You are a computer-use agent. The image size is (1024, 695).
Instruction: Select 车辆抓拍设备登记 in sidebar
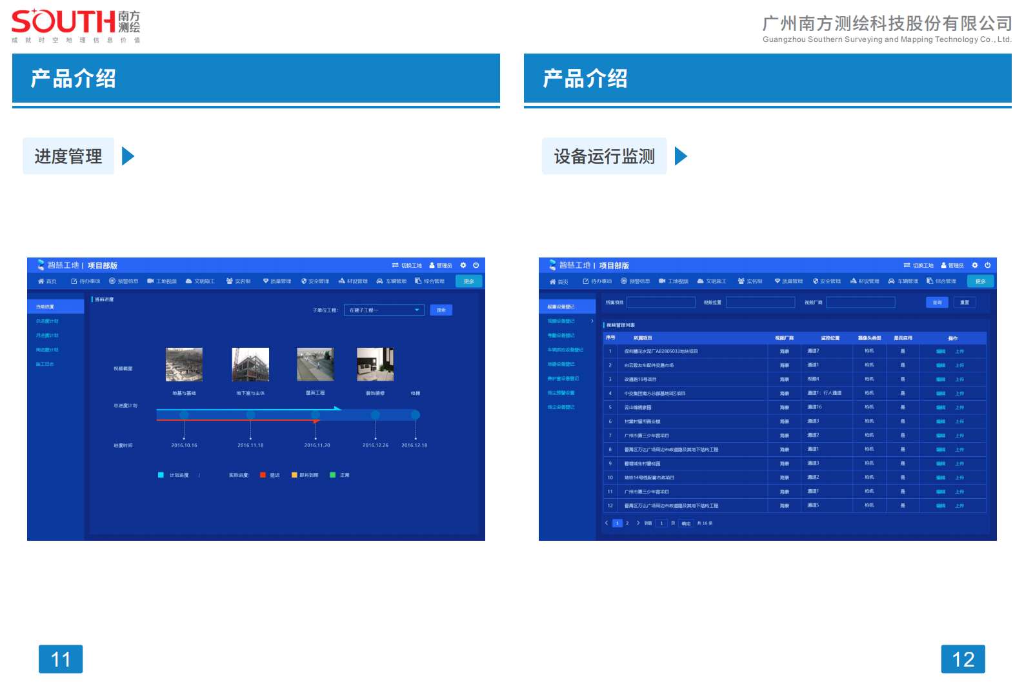click(565, 350)
